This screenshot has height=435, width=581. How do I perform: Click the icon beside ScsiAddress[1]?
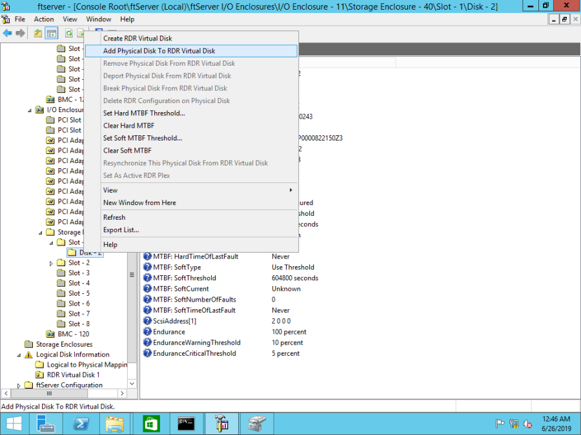tap(147, 321)
